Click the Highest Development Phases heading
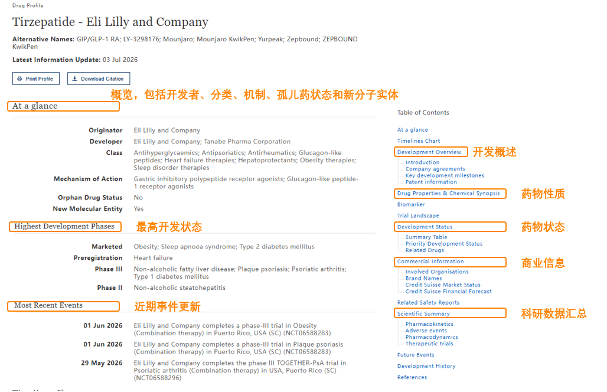The width and height of the screenshot is (607, 392). click(x=64, y=226)
